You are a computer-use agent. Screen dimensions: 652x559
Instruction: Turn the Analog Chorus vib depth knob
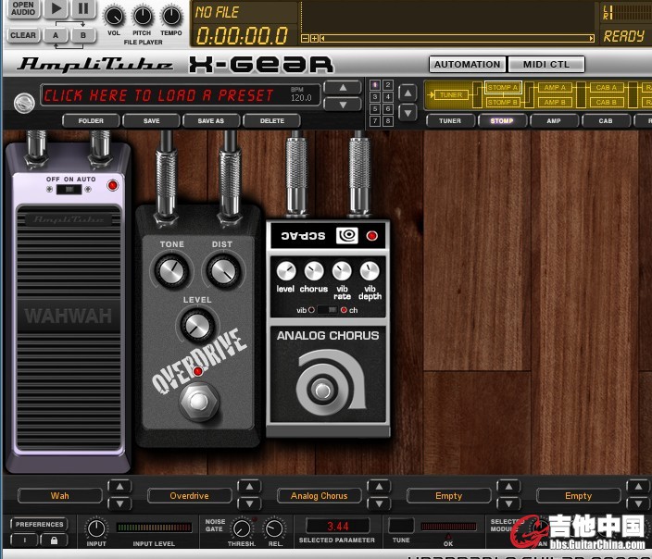point(370,271)
